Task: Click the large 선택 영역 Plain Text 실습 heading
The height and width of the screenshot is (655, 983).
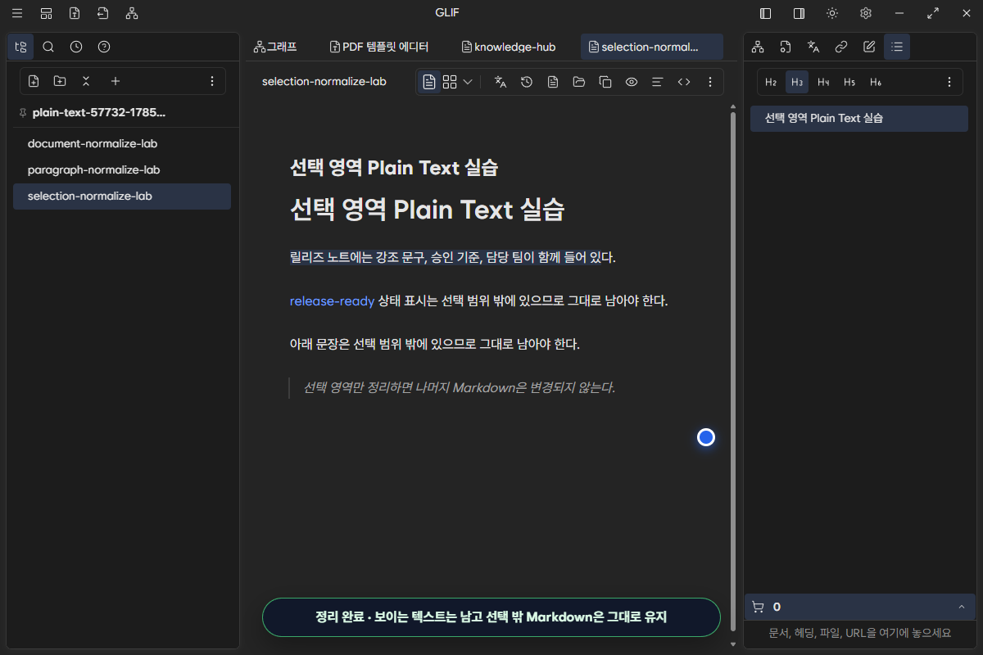Action: [x=428, y=210]
